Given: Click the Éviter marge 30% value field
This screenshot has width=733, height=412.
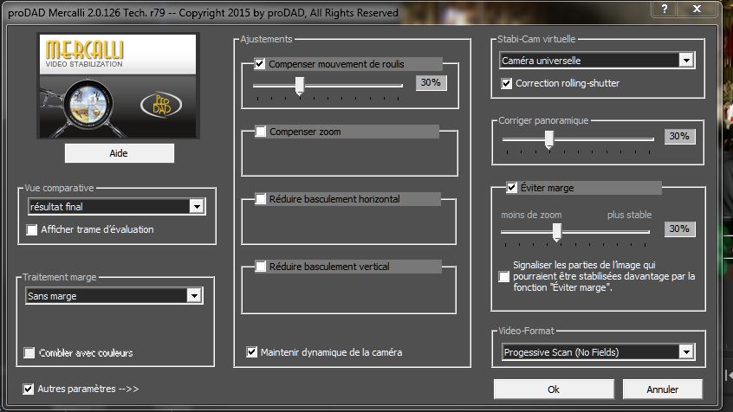Looking at the screenshot, I should pyautogui.click(x=679, y=229).
